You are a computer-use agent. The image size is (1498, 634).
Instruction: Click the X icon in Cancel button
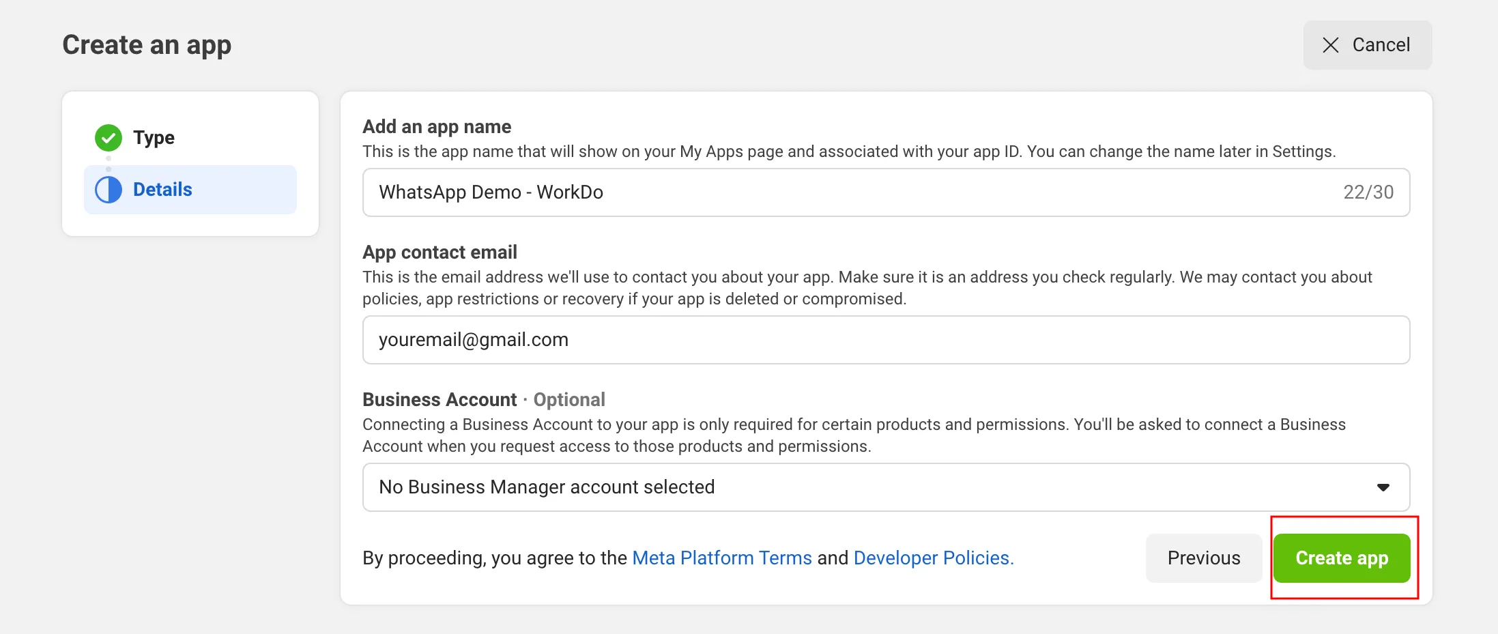coord(1330,45)
